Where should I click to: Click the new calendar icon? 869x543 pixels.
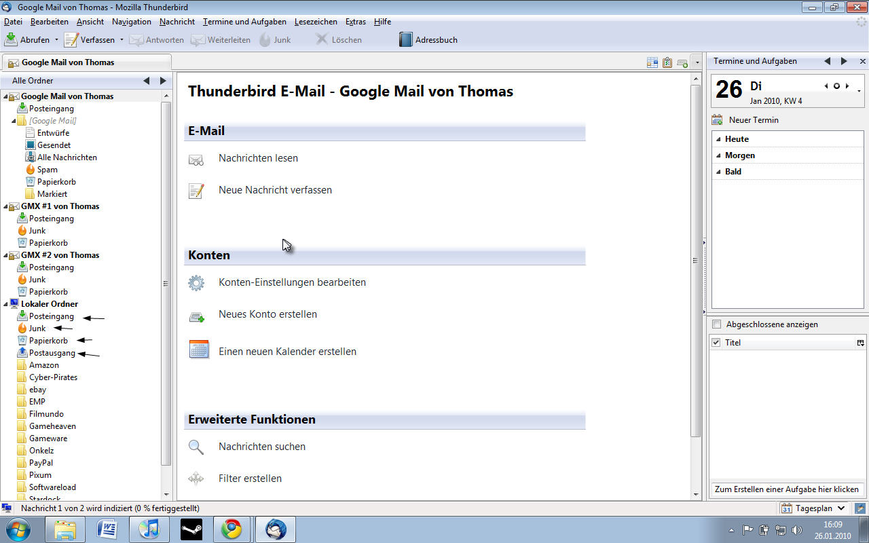pyautogui.click(x=199, y=350)
